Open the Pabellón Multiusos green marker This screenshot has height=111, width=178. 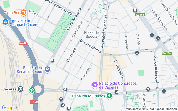click(x=109, y=96)
